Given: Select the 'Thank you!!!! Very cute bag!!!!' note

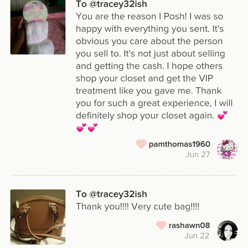Looking at the screenshot, I should pyautogui.click(x=138, y=207).
